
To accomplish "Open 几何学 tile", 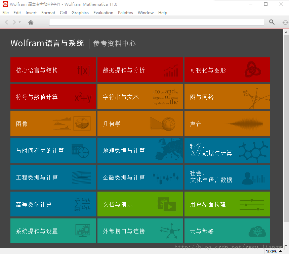I will tap(140, 123).
